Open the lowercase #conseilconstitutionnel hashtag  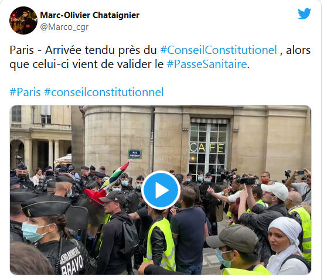click(104, 92)
